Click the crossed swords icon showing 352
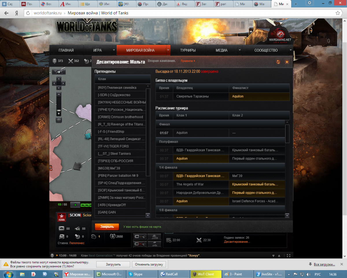The height and width of the screenshot is (278, 347). click(71, 61)
